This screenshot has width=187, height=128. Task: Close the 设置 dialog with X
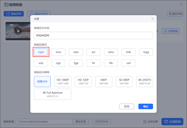pos(153,19)
